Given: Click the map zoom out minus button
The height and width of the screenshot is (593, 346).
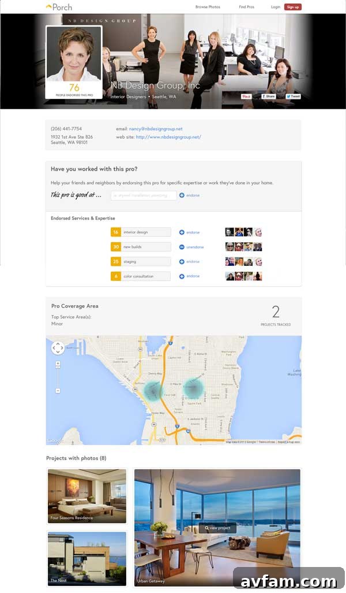Looking at the screenshot, I should click(58, 391).
